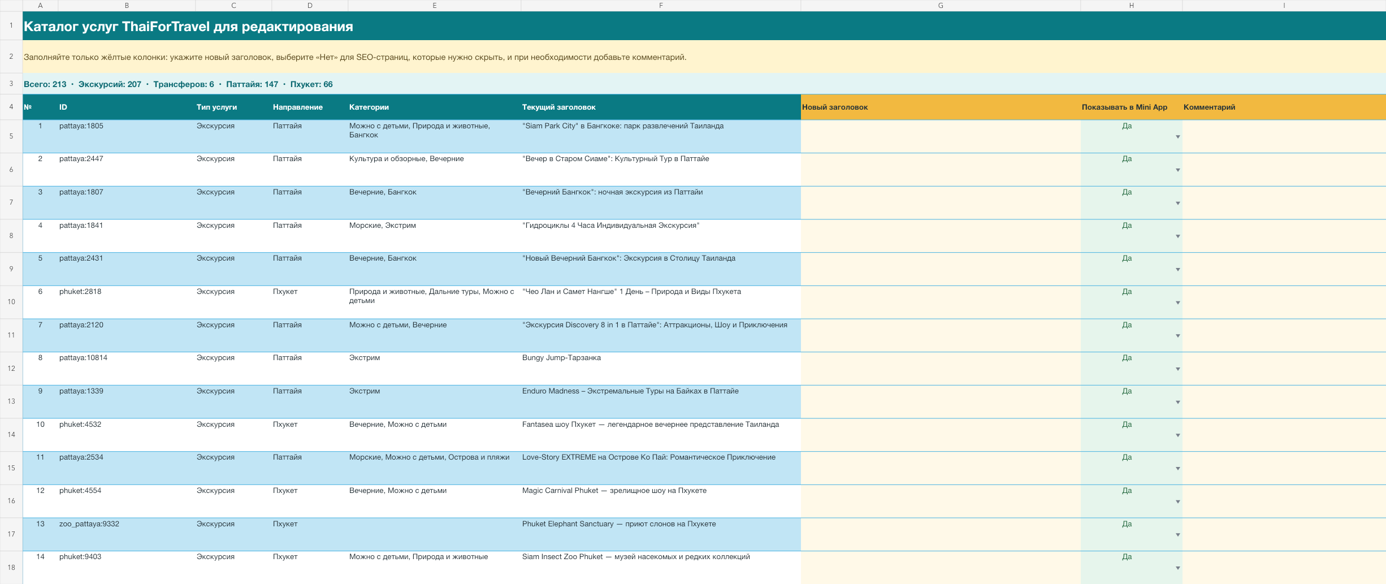
Task: Select column C header
Action: pyautogui.click(x=233, y=6)
